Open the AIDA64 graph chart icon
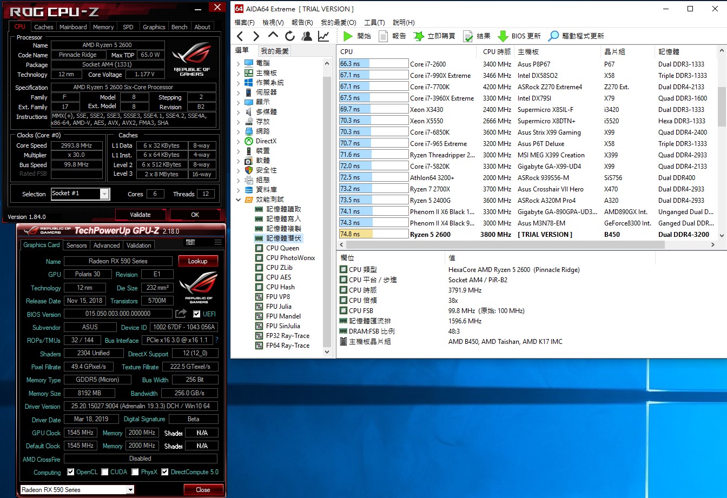 tap(323, 36)
